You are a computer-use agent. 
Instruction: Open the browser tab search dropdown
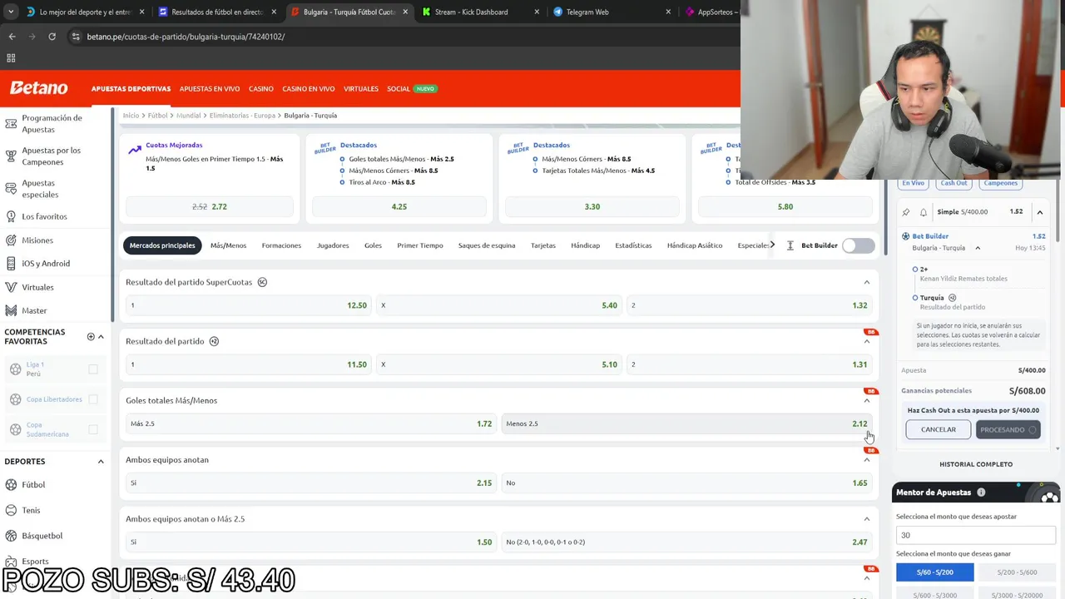(11, 12)
